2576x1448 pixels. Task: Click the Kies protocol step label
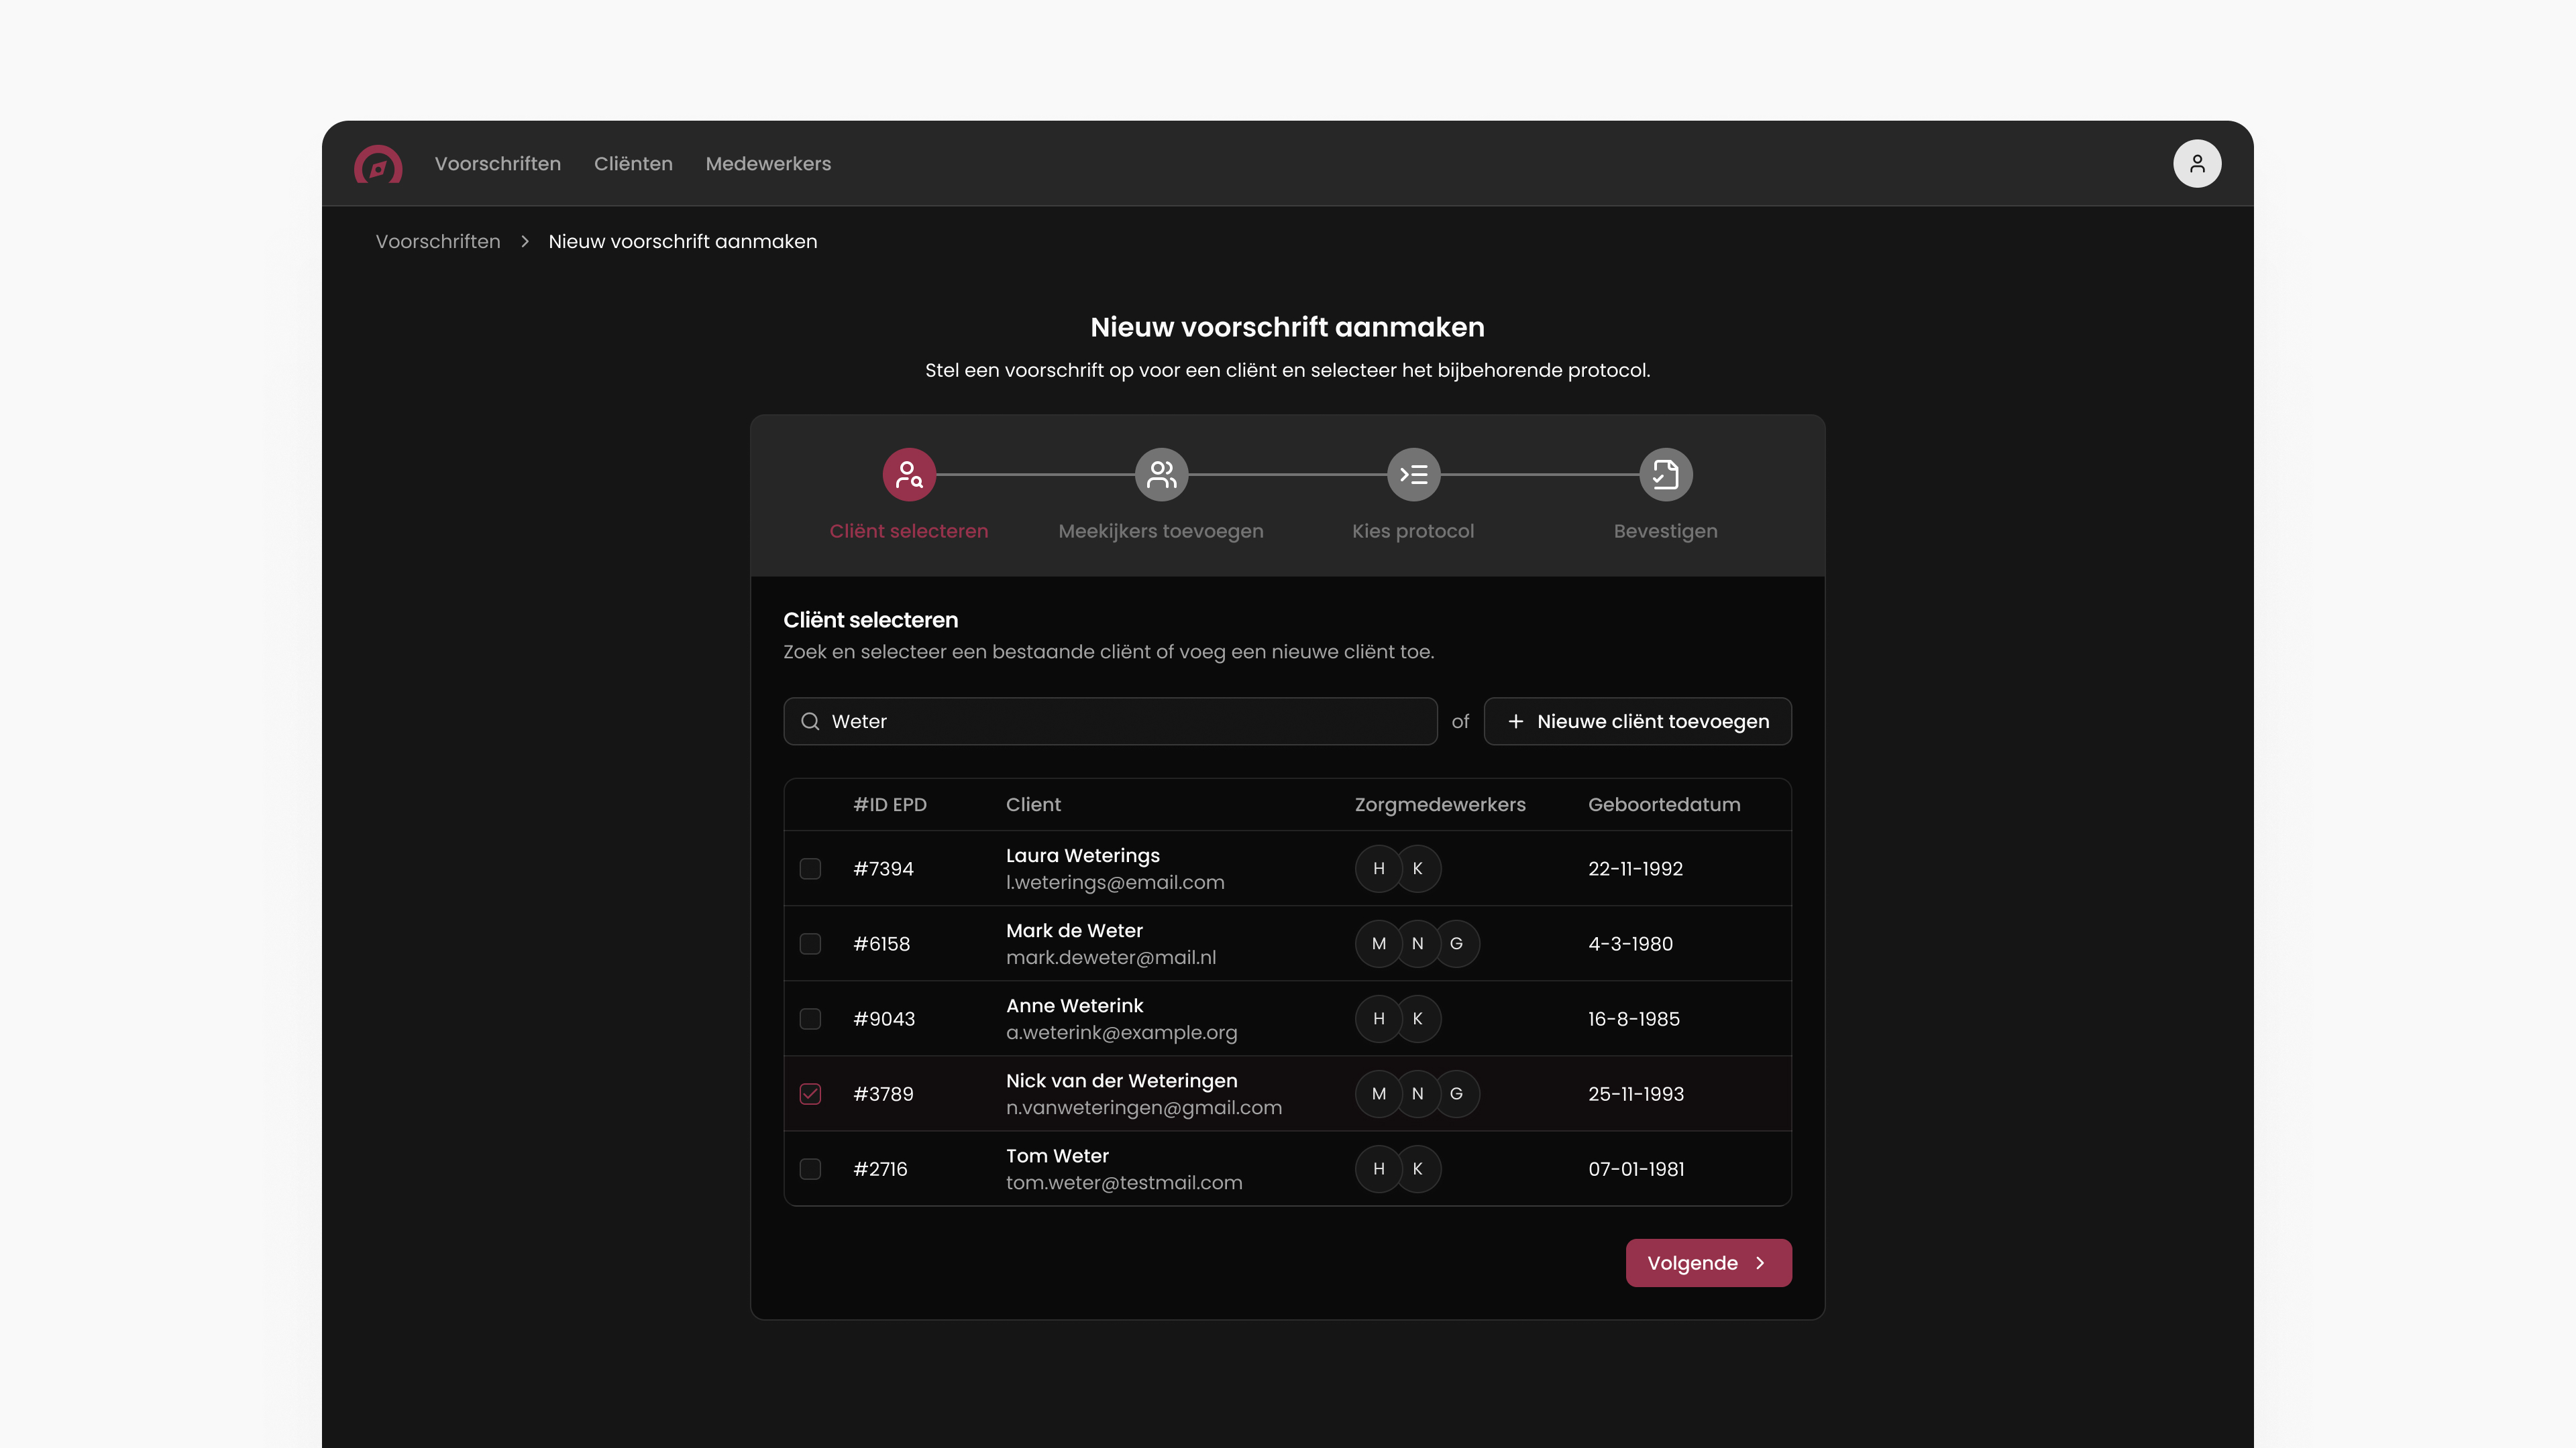pyautogui.click(x=1413, y=531)
